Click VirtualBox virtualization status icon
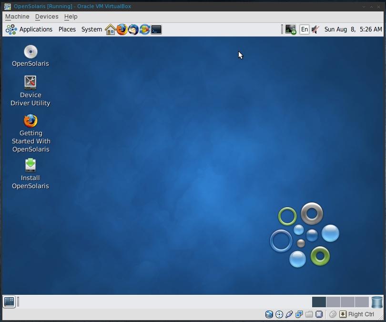 pos(319,314)
